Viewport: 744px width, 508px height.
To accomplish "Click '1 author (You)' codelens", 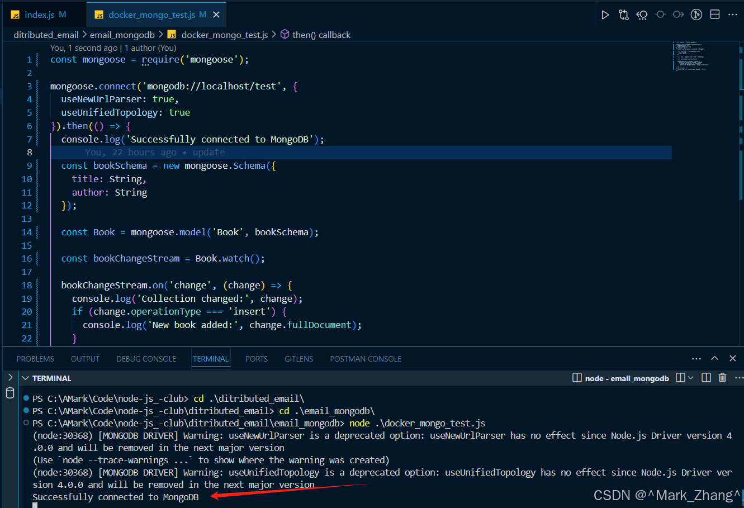I will tap(151, 48).
